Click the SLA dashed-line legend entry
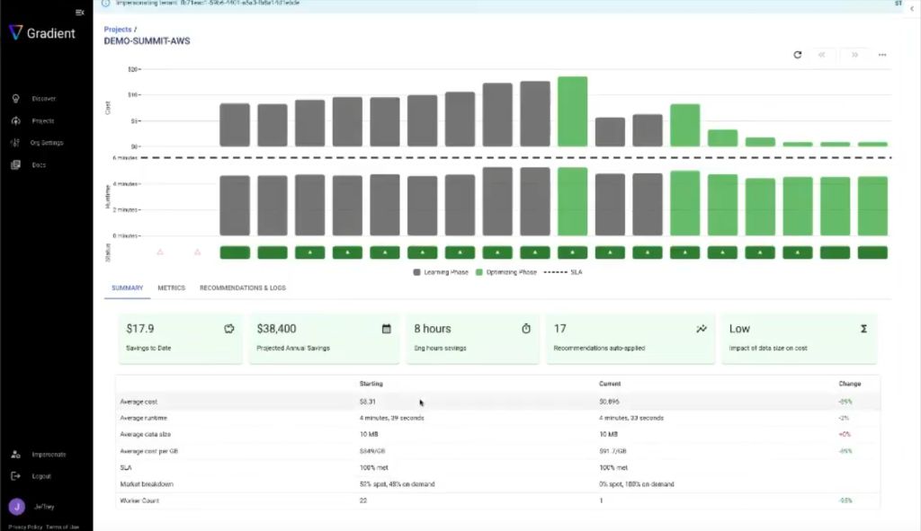 pyautogui.click(x=563, y=272)
